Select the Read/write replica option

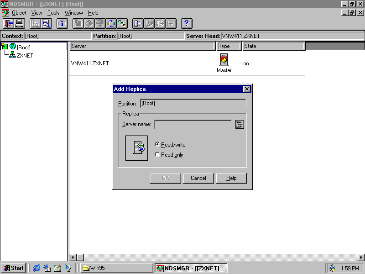pyautogui.click(x=170, y=145)
